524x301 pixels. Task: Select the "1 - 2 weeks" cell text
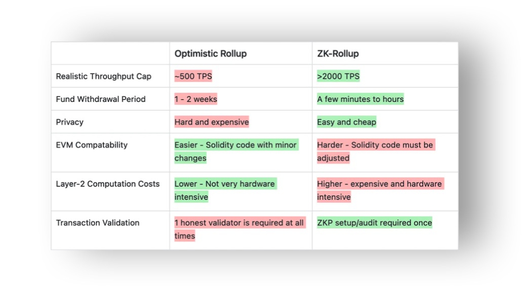[x=195, y=99]
